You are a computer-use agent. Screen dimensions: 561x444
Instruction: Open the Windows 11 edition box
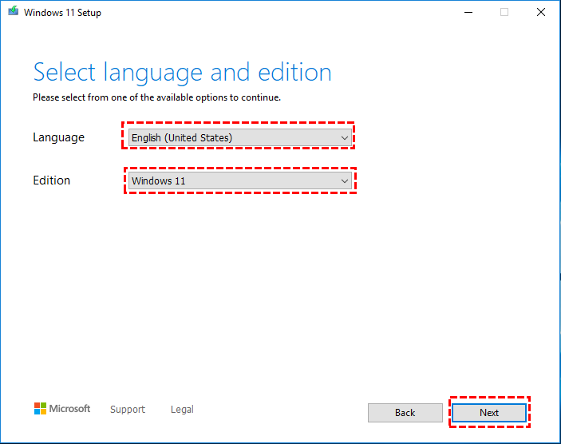[231, 181]
